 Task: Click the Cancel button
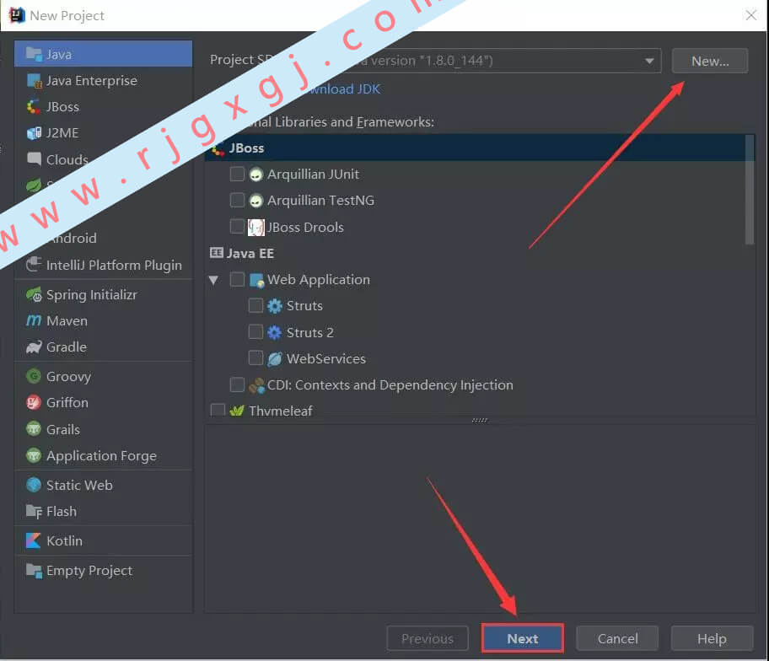pos(617,638)
